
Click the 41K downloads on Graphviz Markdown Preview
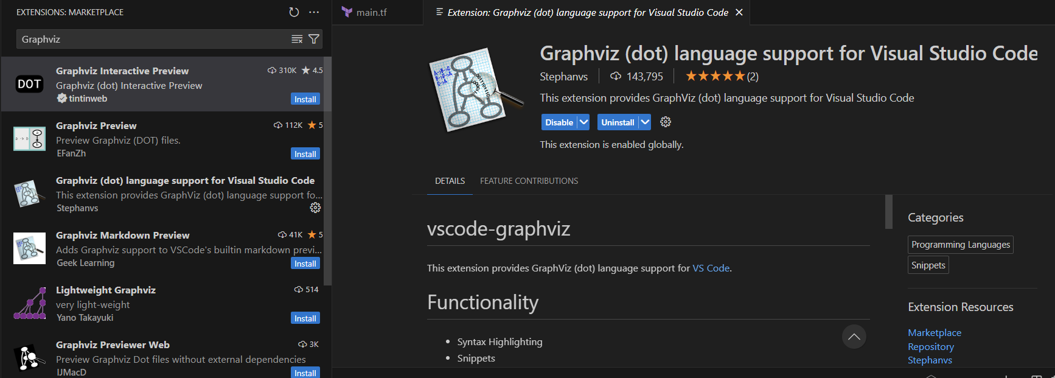291,234
